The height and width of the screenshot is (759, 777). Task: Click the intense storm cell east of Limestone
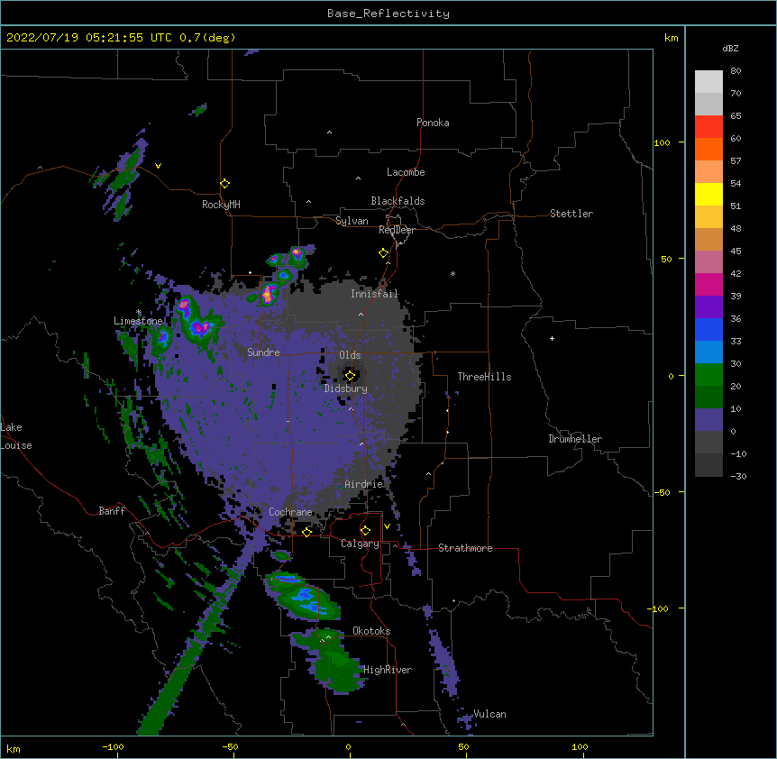point(198,326)
